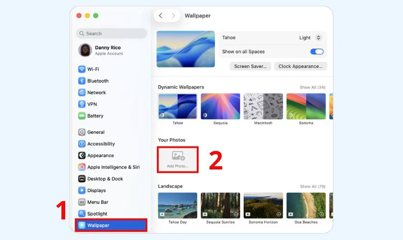This screenshot has height=240, width=403.
Task: Click the Displays sun icon
Action: [x=82, y=191]
